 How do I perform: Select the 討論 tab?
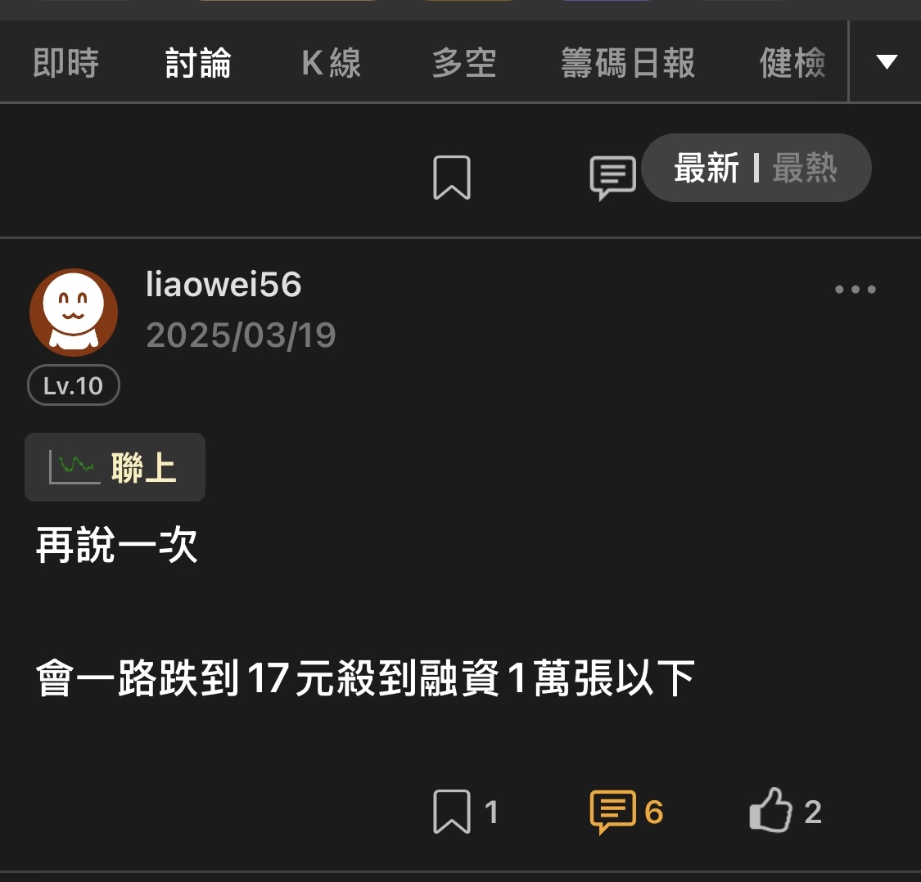[x=199, y=62]
